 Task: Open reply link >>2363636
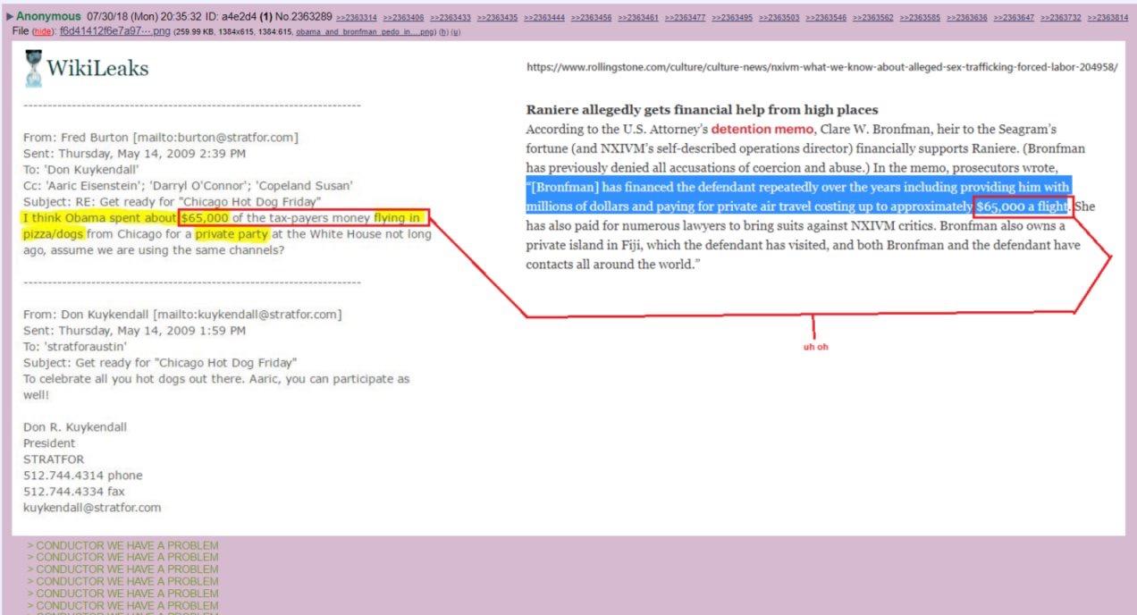pyautogui.click(x=967, y=18)
